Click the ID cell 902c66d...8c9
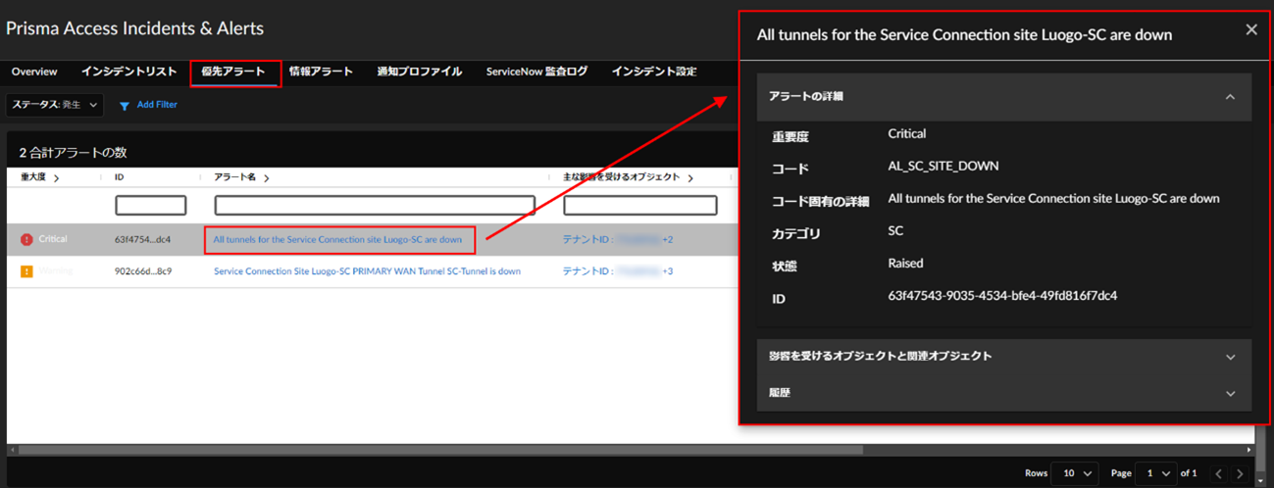The width and height of the screenshot is (1274, 488). coord(143,271)
